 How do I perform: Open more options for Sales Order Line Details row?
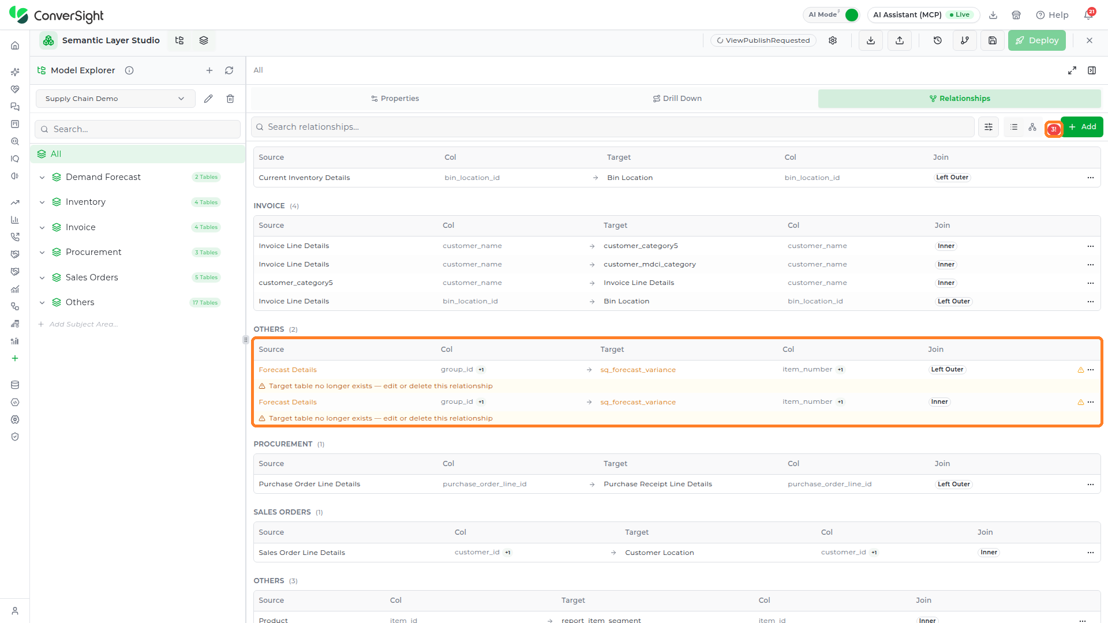[1091, 553]
